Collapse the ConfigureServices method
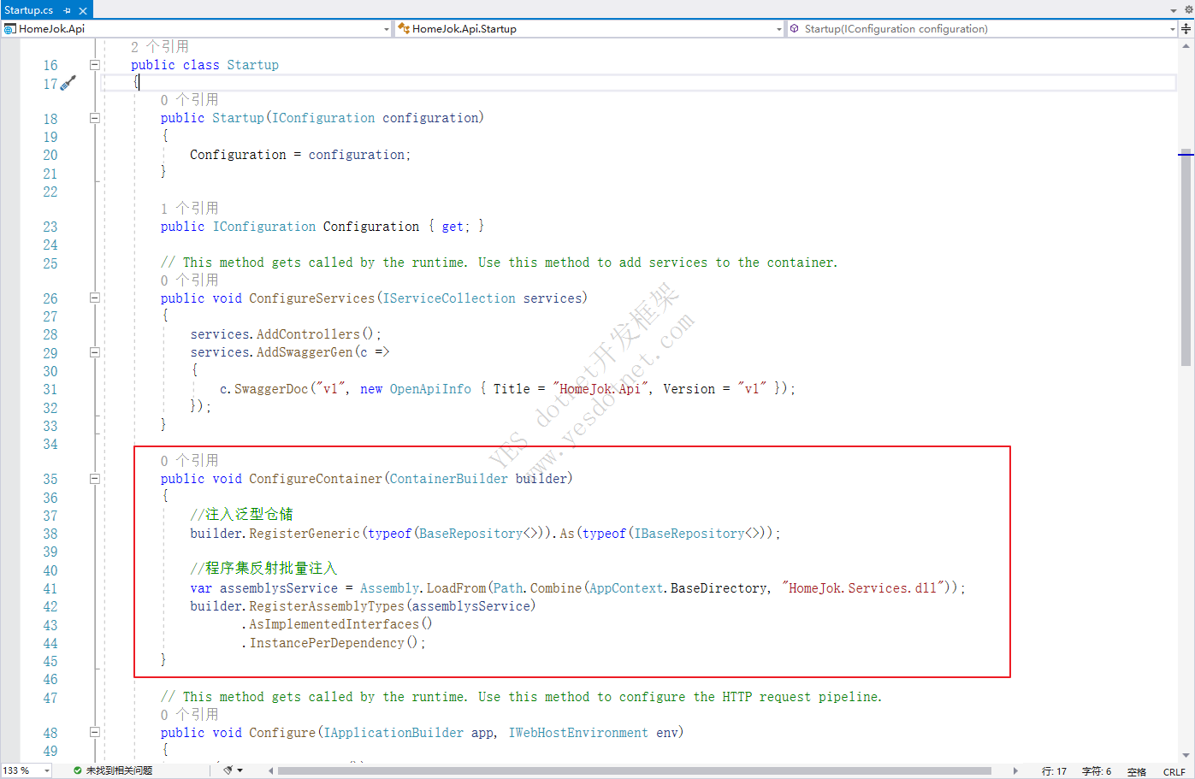Viewport: 1195px width, 779px height. point(95,298)
